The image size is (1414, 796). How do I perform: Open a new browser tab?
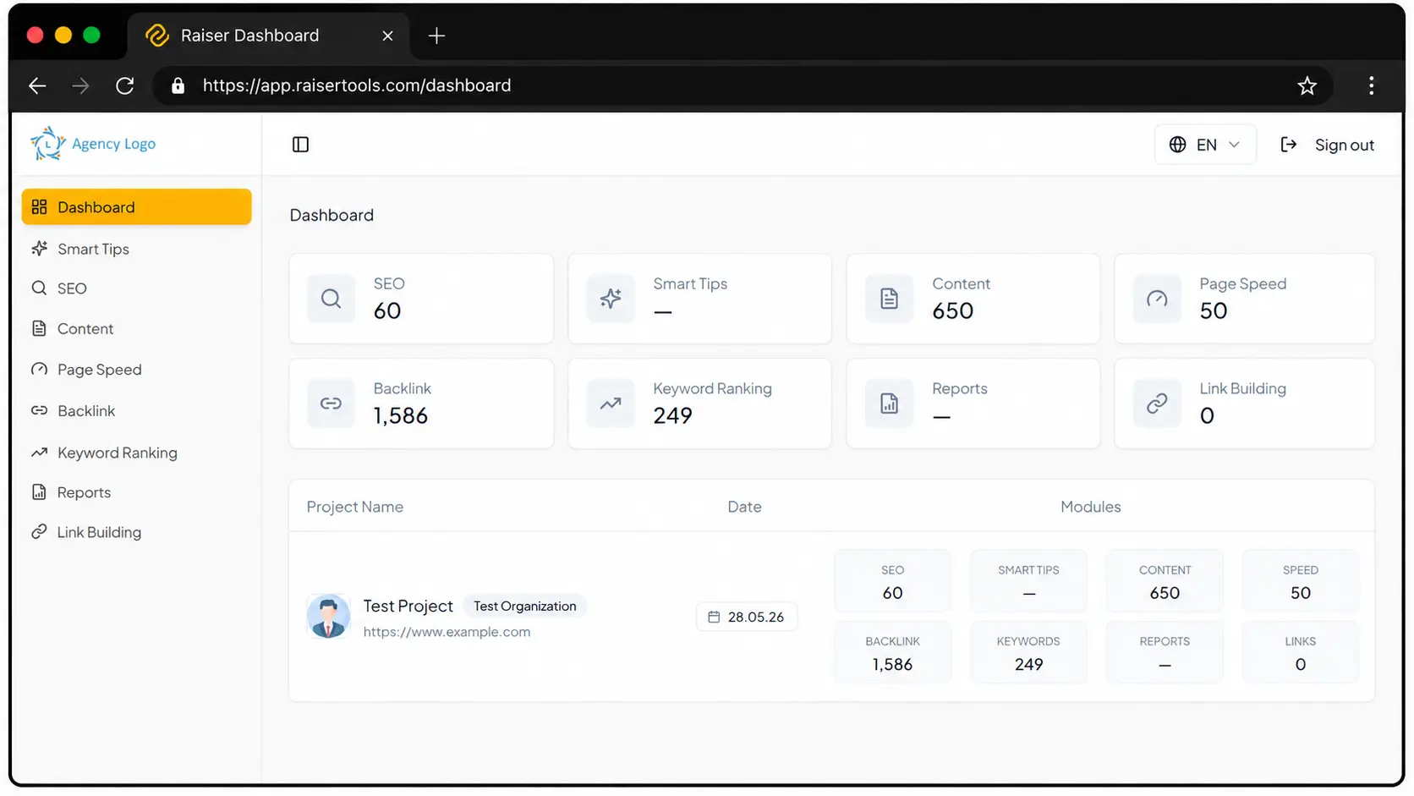point(436,36)
